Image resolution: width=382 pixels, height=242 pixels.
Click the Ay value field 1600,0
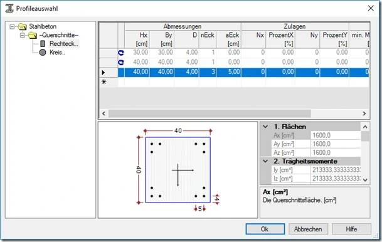pyautogui.click(x=336, y=144)
